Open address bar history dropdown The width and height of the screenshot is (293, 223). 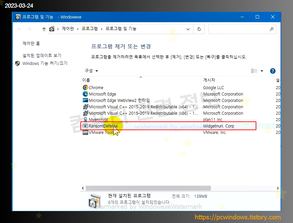(x=188, y=29)
